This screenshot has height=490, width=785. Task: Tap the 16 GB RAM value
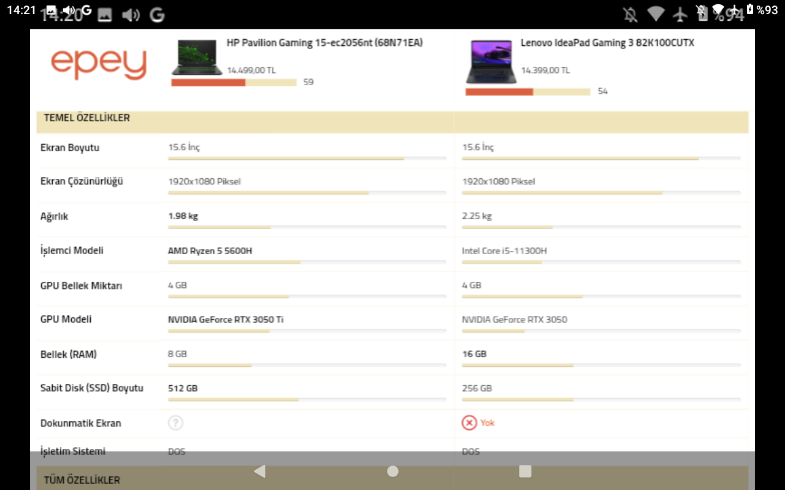point(474,354)
